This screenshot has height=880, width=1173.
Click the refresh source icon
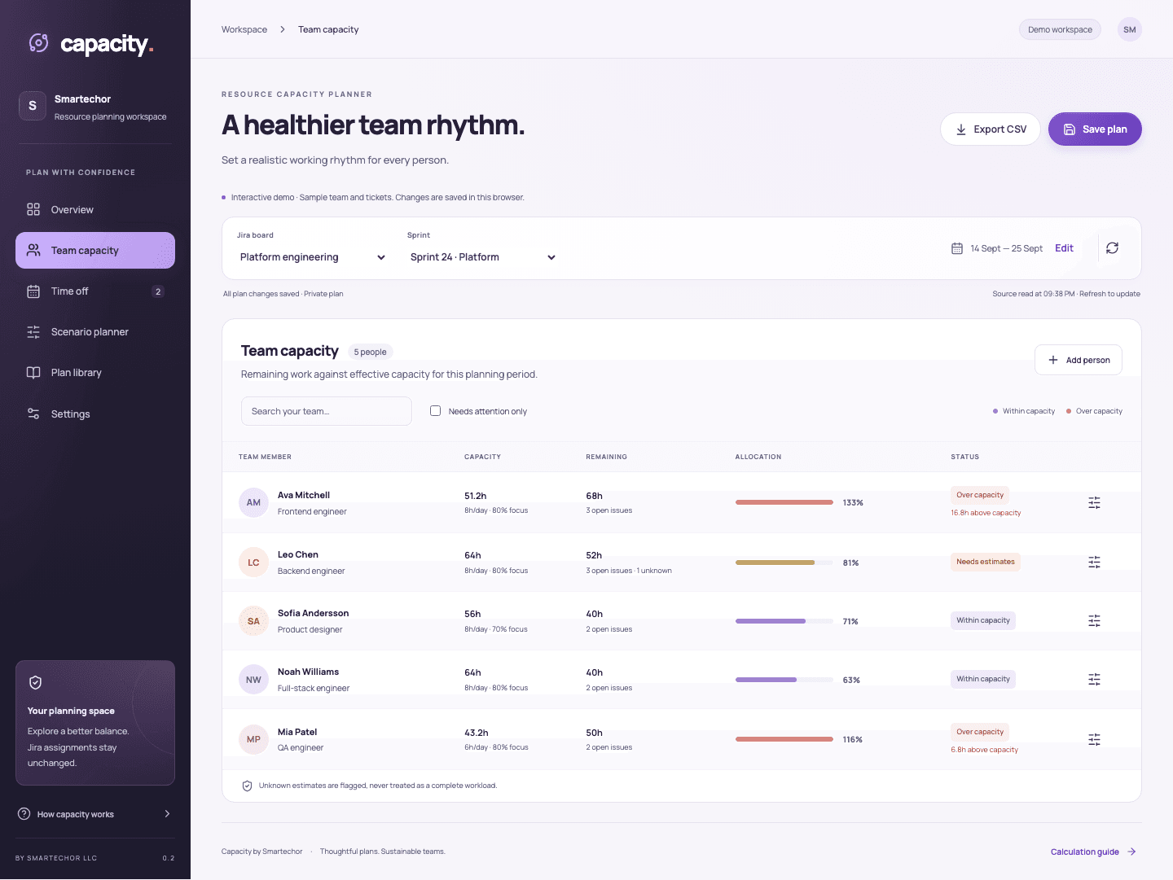pyautogui.click(x=1112, y=248)
